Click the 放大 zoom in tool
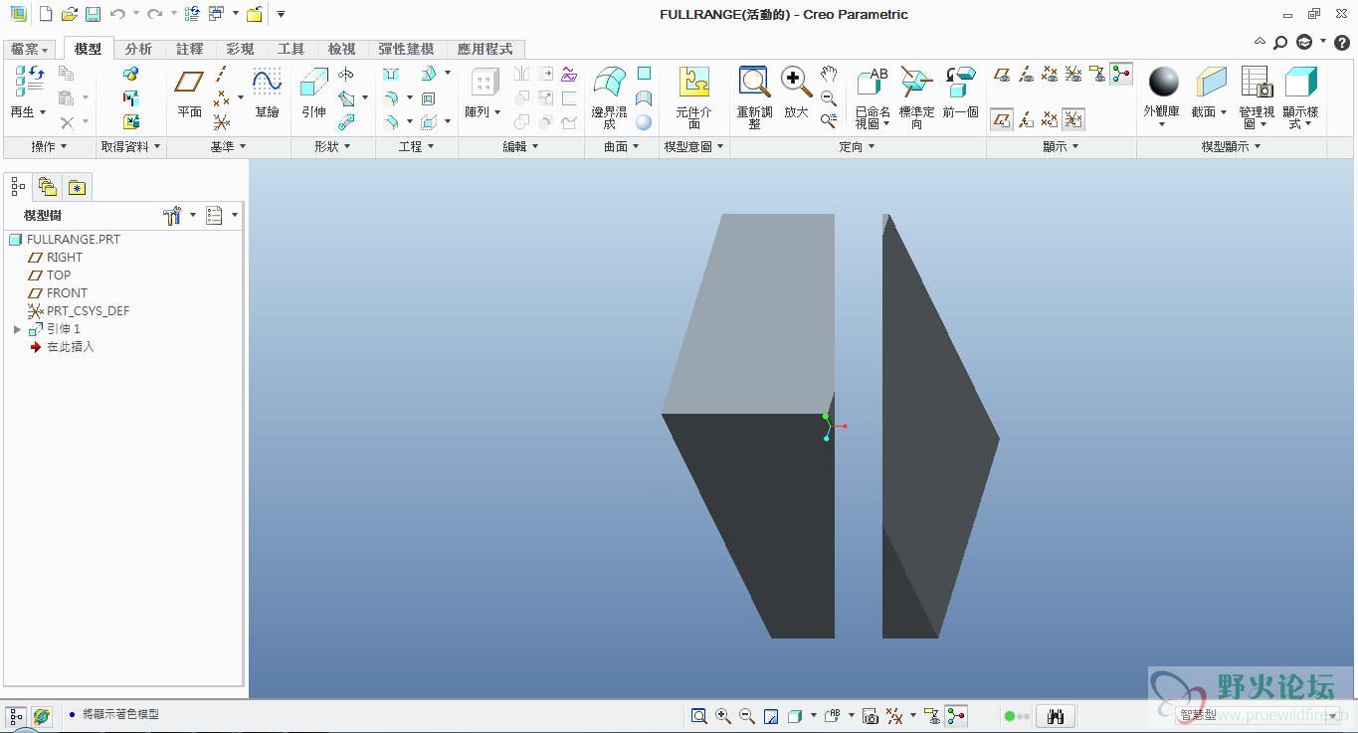 [796, 94]
